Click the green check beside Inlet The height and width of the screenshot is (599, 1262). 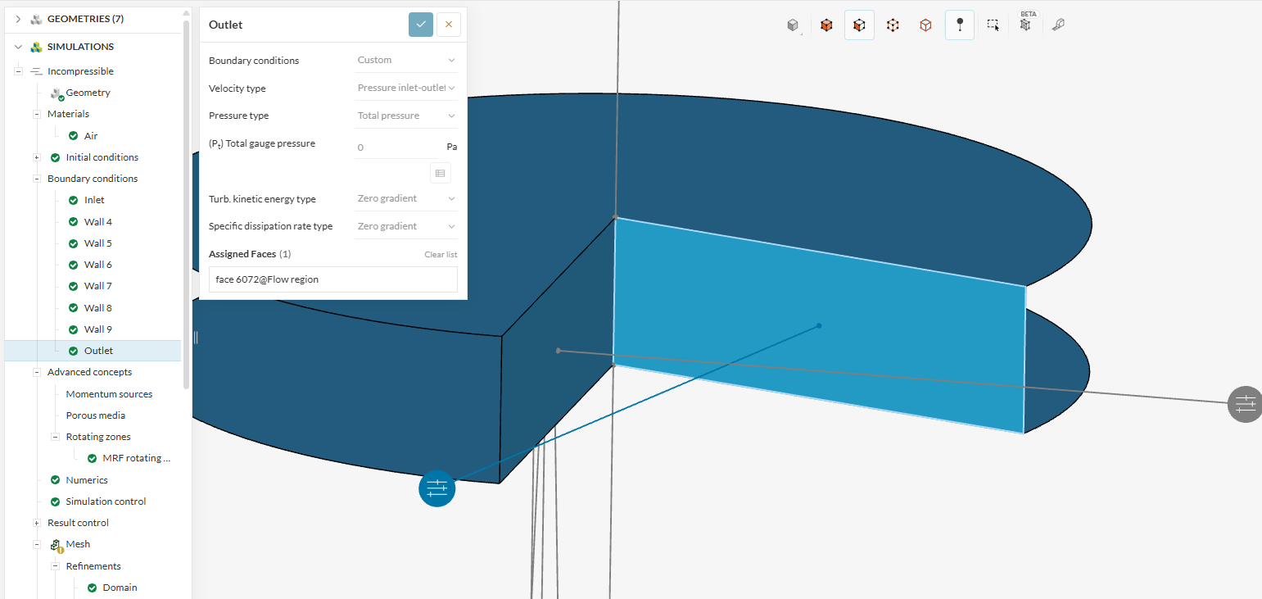(74, 200)
